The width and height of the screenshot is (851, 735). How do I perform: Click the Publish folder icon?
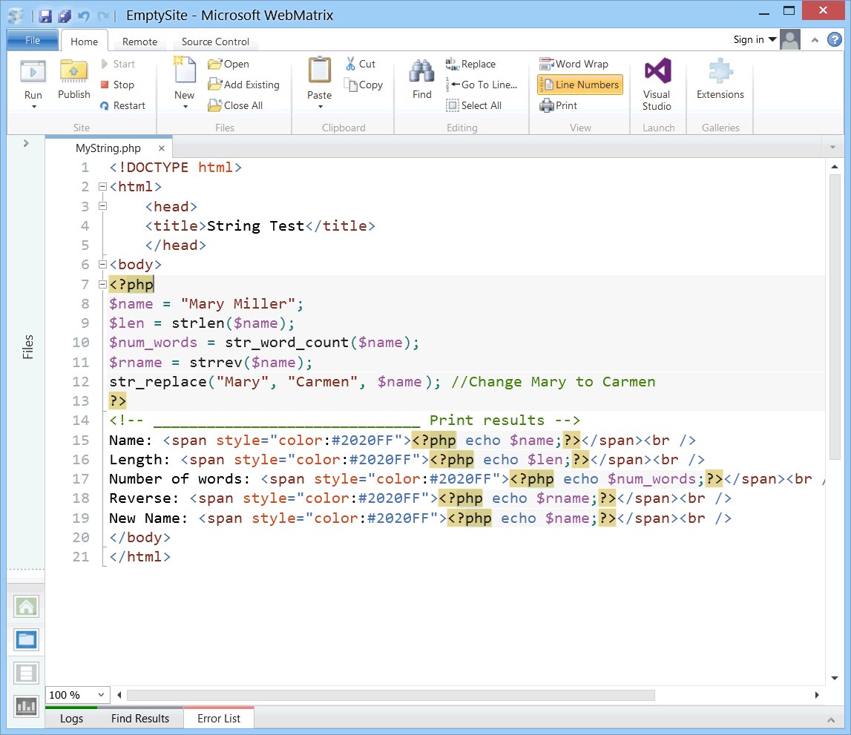(73, 72)
